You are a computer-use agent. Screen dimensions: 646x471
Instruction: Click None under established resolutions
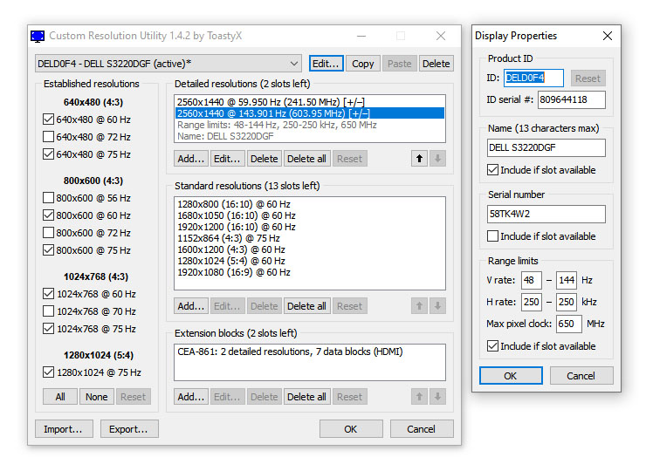[x=96, y=397]
